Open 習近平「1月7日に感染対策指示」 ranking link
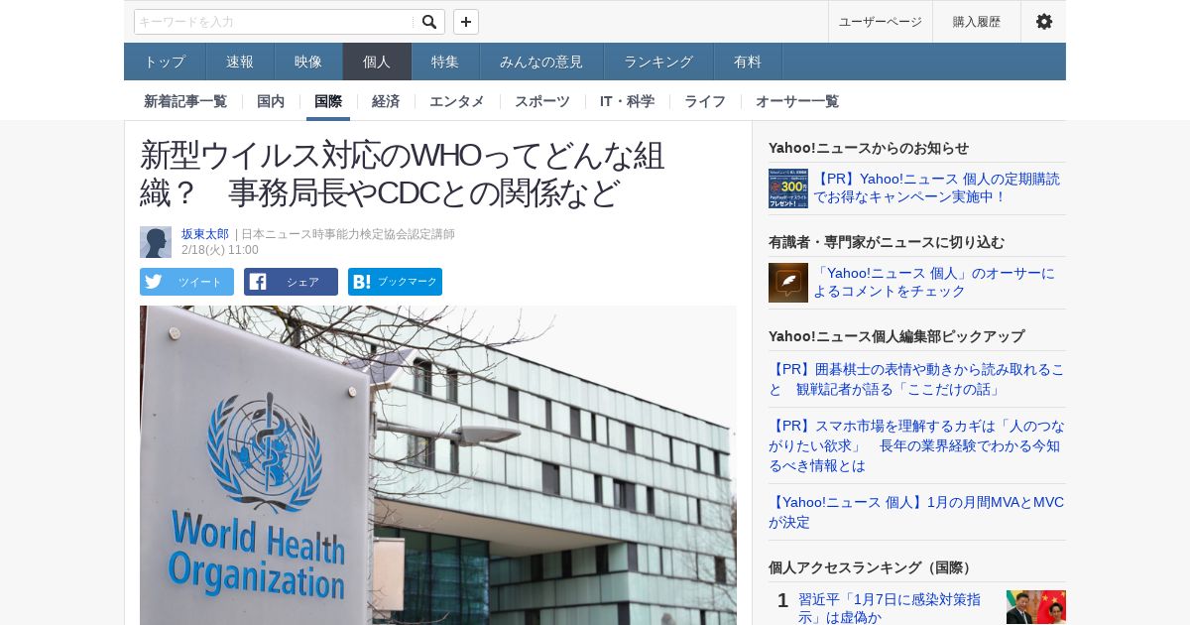This screenshot has height=625, width=1190. (x=890, y=608)
